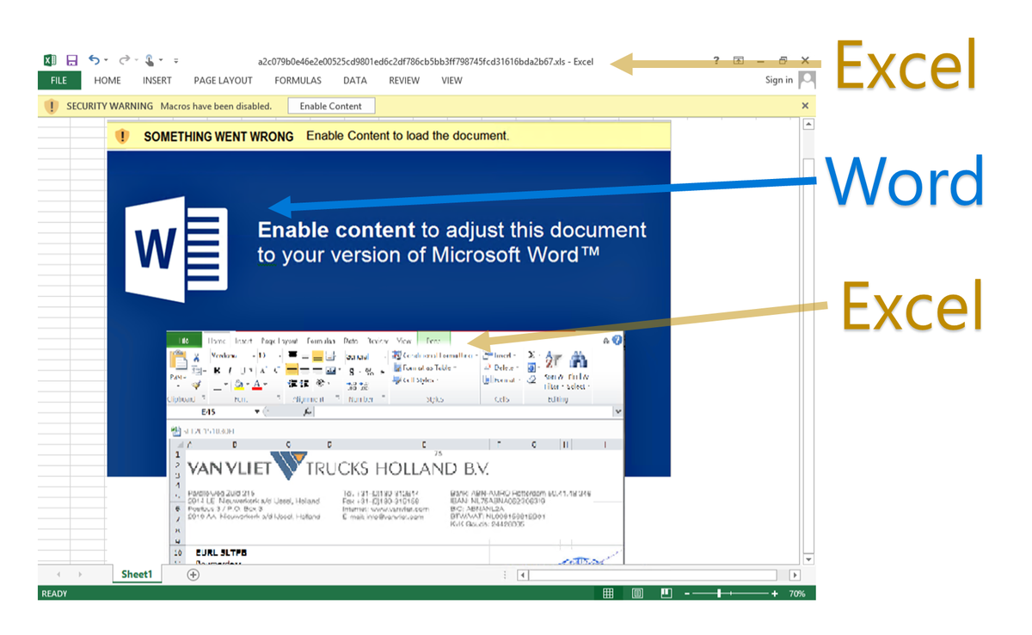This screenshot has height=635, width=1032.
Task: Click zoom in plus button
Action: [774, 594]
